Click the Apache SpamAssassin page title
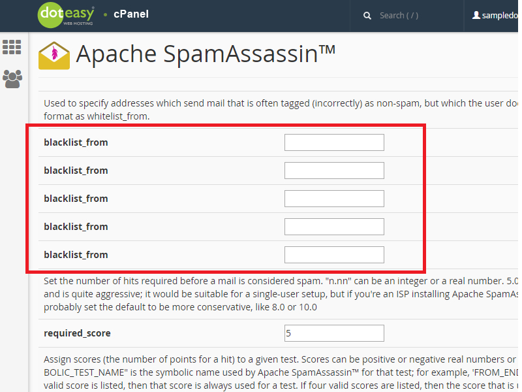 click(206, 54)
